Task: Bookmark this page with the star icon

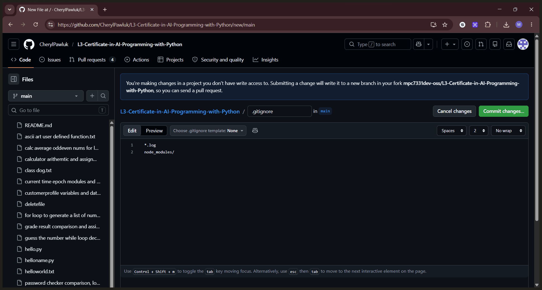Action: pyautogui.click(x=445, y=25)
